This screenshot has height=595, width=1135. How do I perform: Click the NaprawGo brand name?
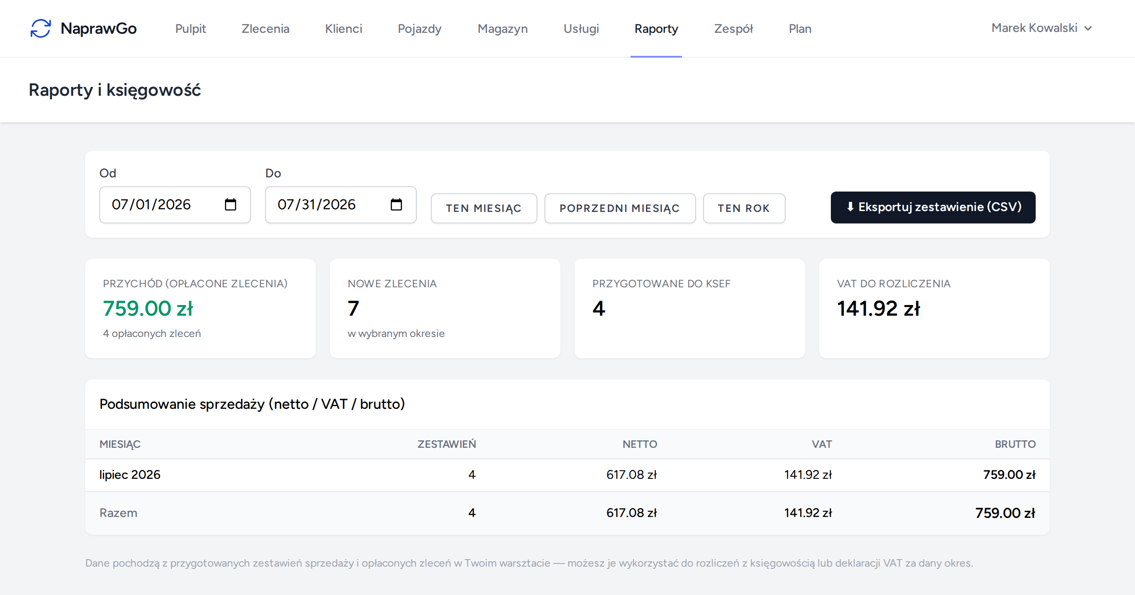[x=98, y=28]
